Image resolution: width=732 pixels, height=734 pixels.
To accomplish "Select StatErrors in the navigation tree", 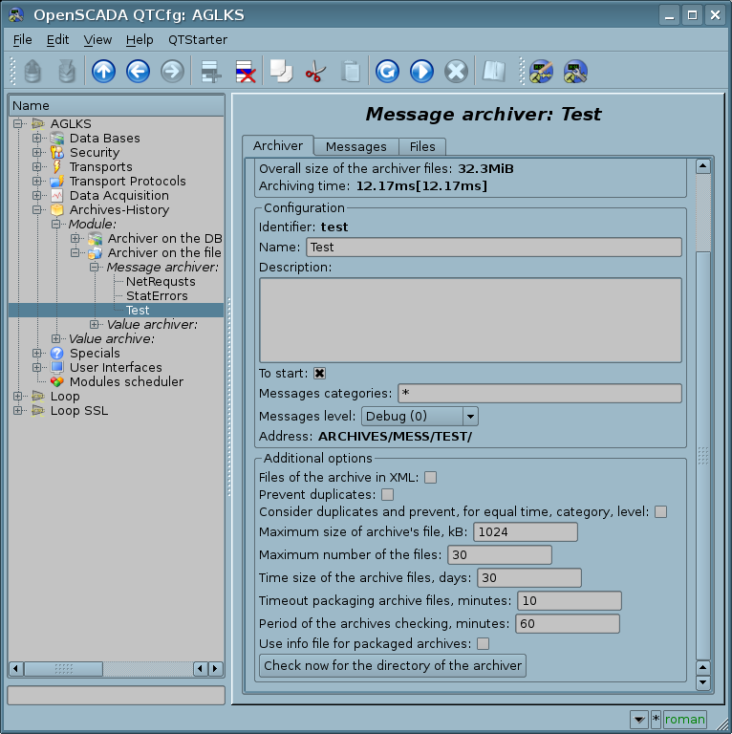I will 157,296.
